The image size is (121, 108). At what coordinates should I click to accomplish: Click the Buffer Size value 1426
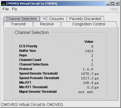click(x=89, y=51)
